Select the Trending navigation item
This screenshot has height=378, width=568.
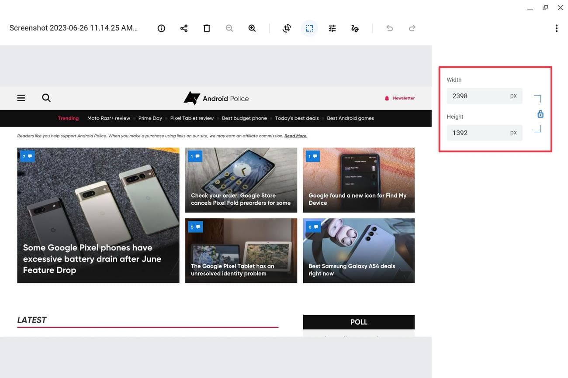tap(68, 118)
